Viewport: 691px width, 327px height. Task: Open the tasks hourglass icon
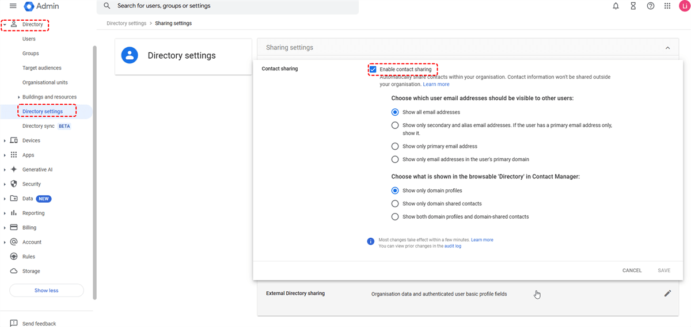coord(633,6)
